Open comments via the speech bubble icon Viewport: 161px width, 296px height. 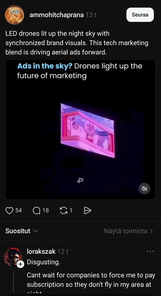36,211
